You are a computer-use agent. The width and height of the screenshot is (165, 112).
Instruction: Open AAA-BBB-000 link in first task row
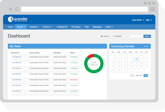[x=16, y=57]
